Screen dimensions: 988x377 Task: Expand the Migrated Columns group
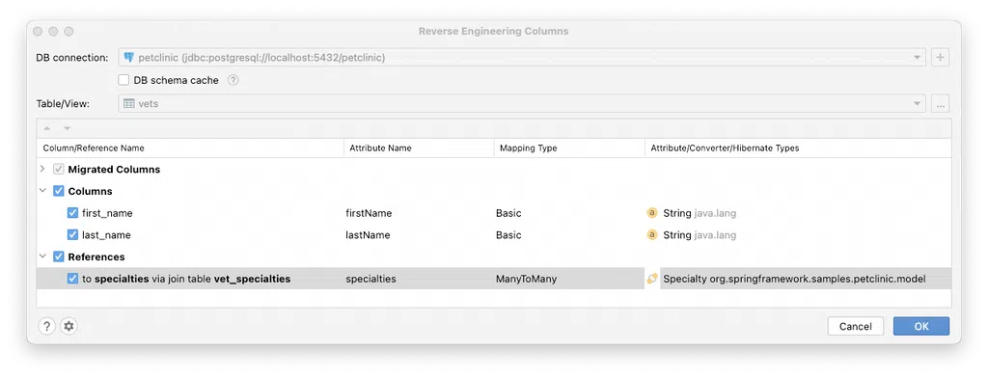42,170
